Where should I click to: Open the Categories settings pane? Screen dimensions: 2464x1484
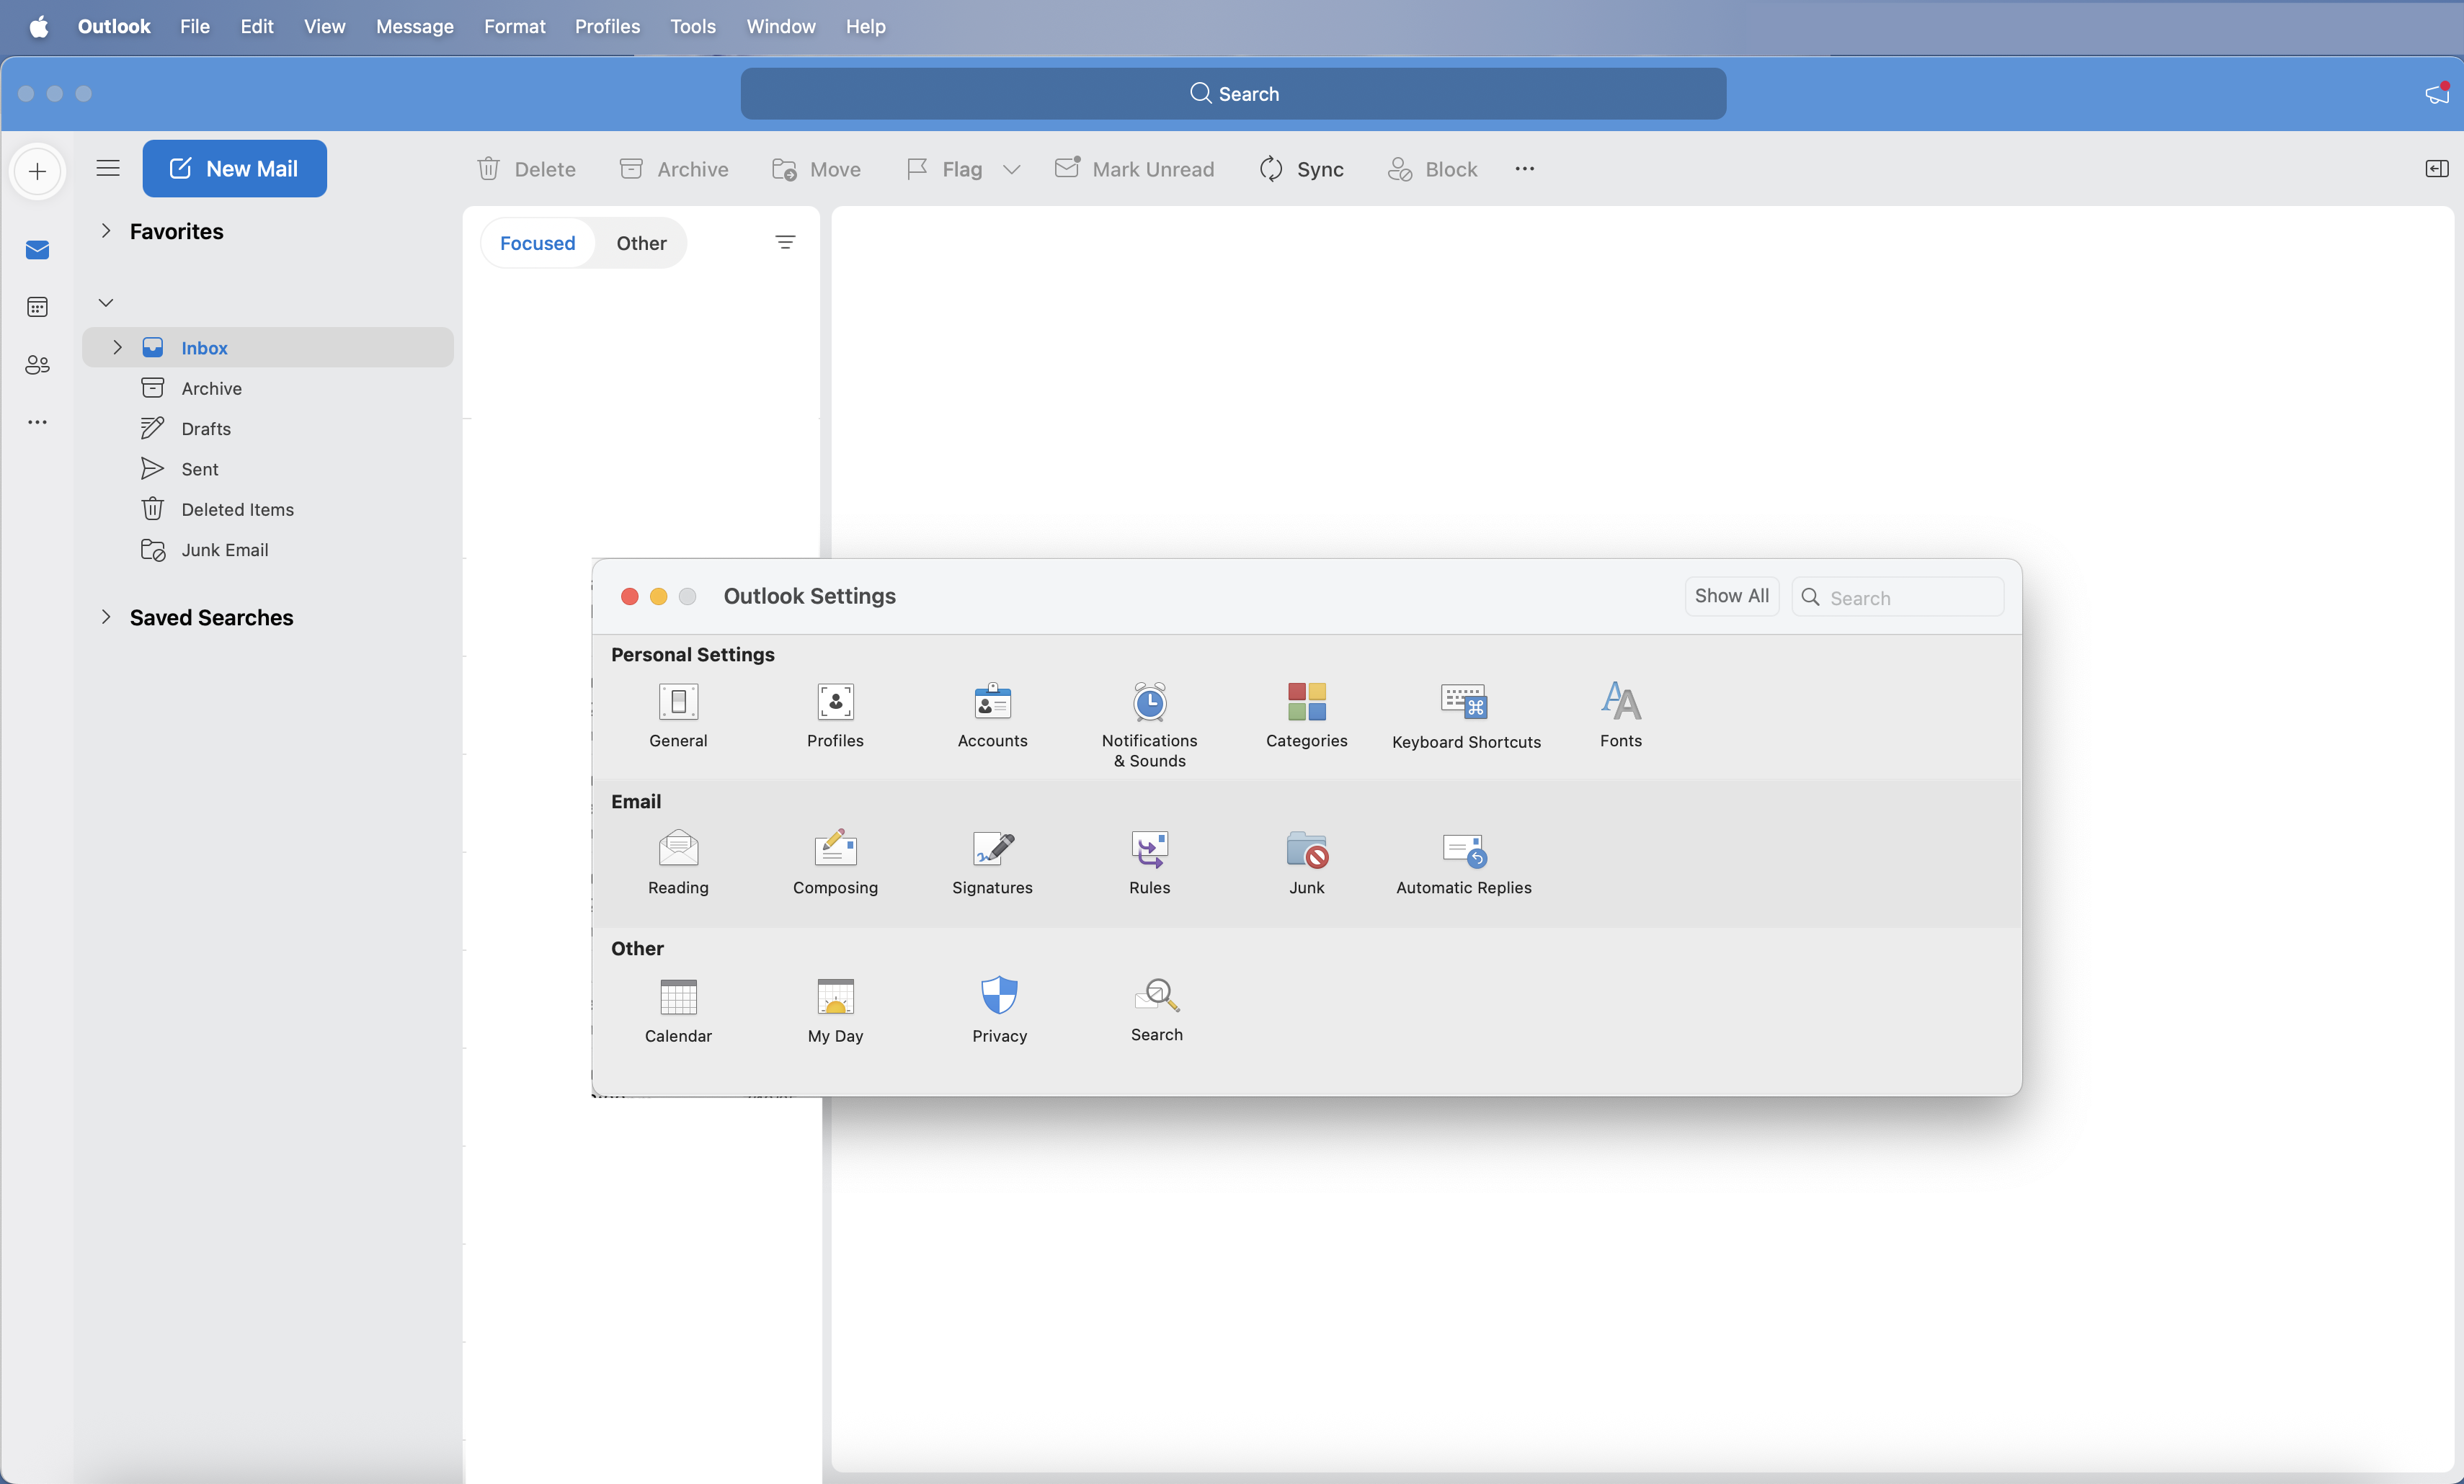click(x=1306, y=715)
